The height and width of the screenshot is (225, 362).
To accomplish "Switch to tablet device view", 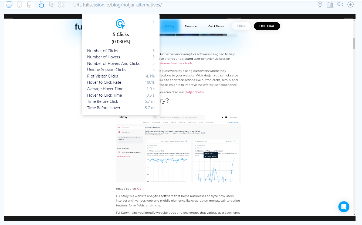I will [19, 5].
